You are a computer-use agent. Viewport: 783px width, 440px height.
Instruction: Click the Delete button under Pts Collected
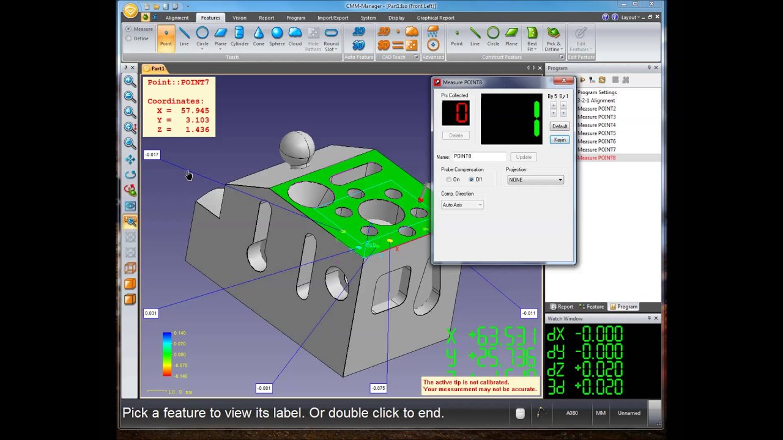pos(456,135)
